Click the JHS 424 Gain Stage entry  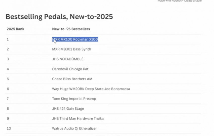click(68, 109)
